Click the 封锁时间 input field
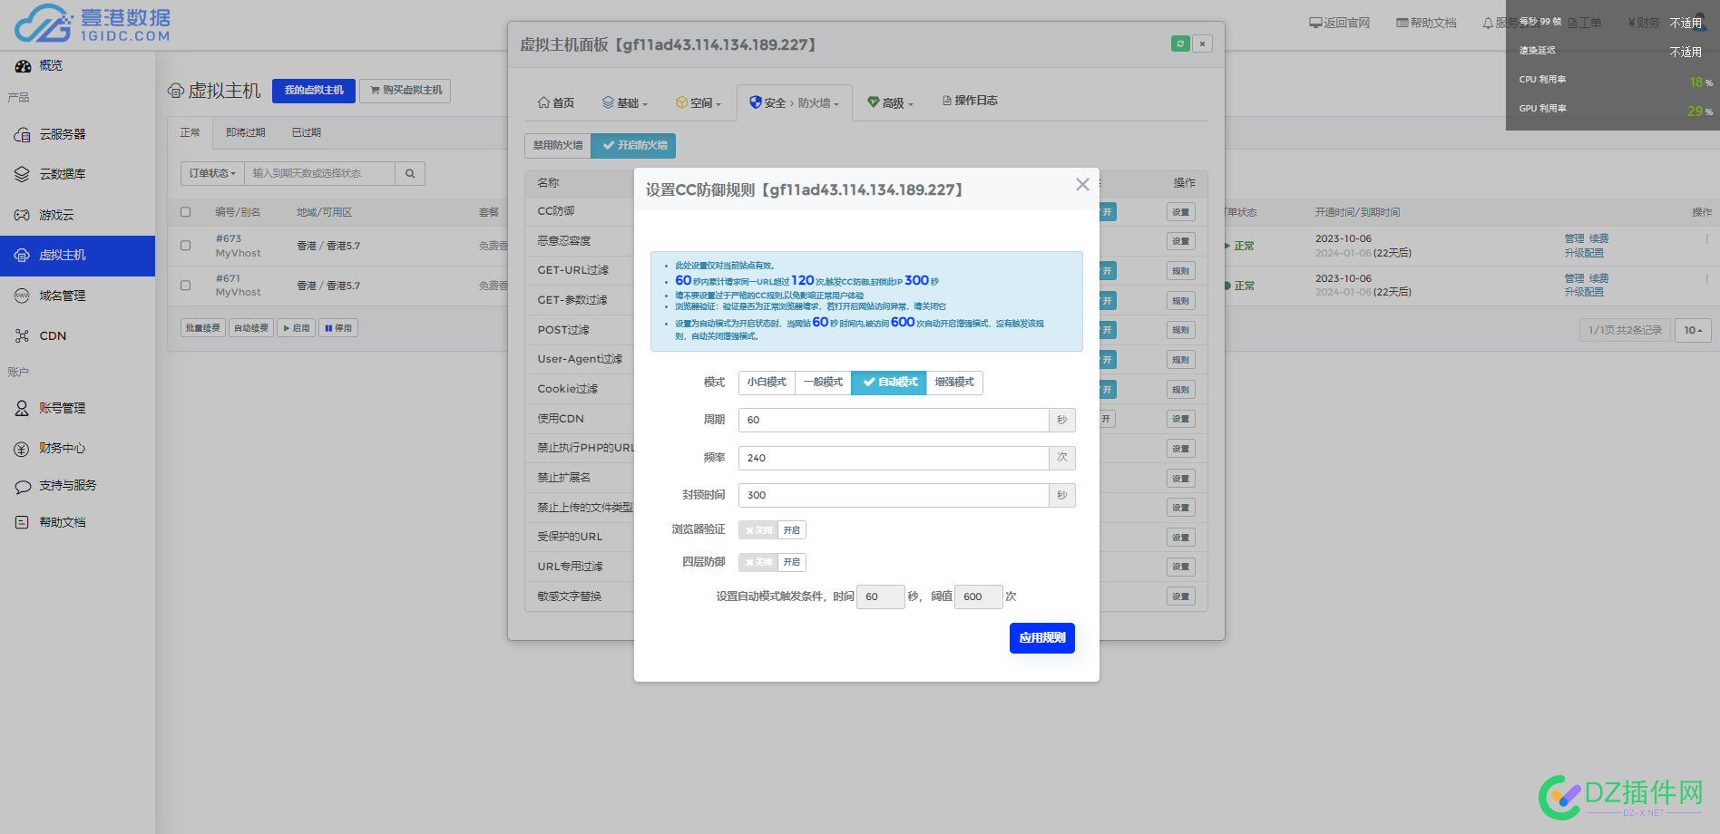The image size is (1720, 834). click(894, 496)
